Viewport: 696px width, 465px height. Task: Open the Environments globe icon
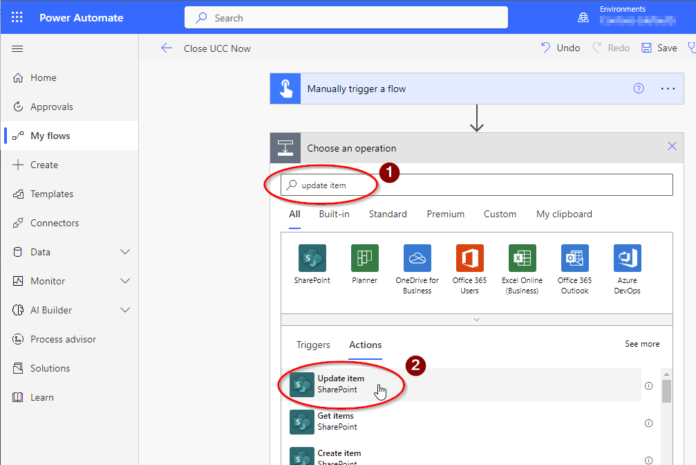pyautogui.click(x=583, y=17)
